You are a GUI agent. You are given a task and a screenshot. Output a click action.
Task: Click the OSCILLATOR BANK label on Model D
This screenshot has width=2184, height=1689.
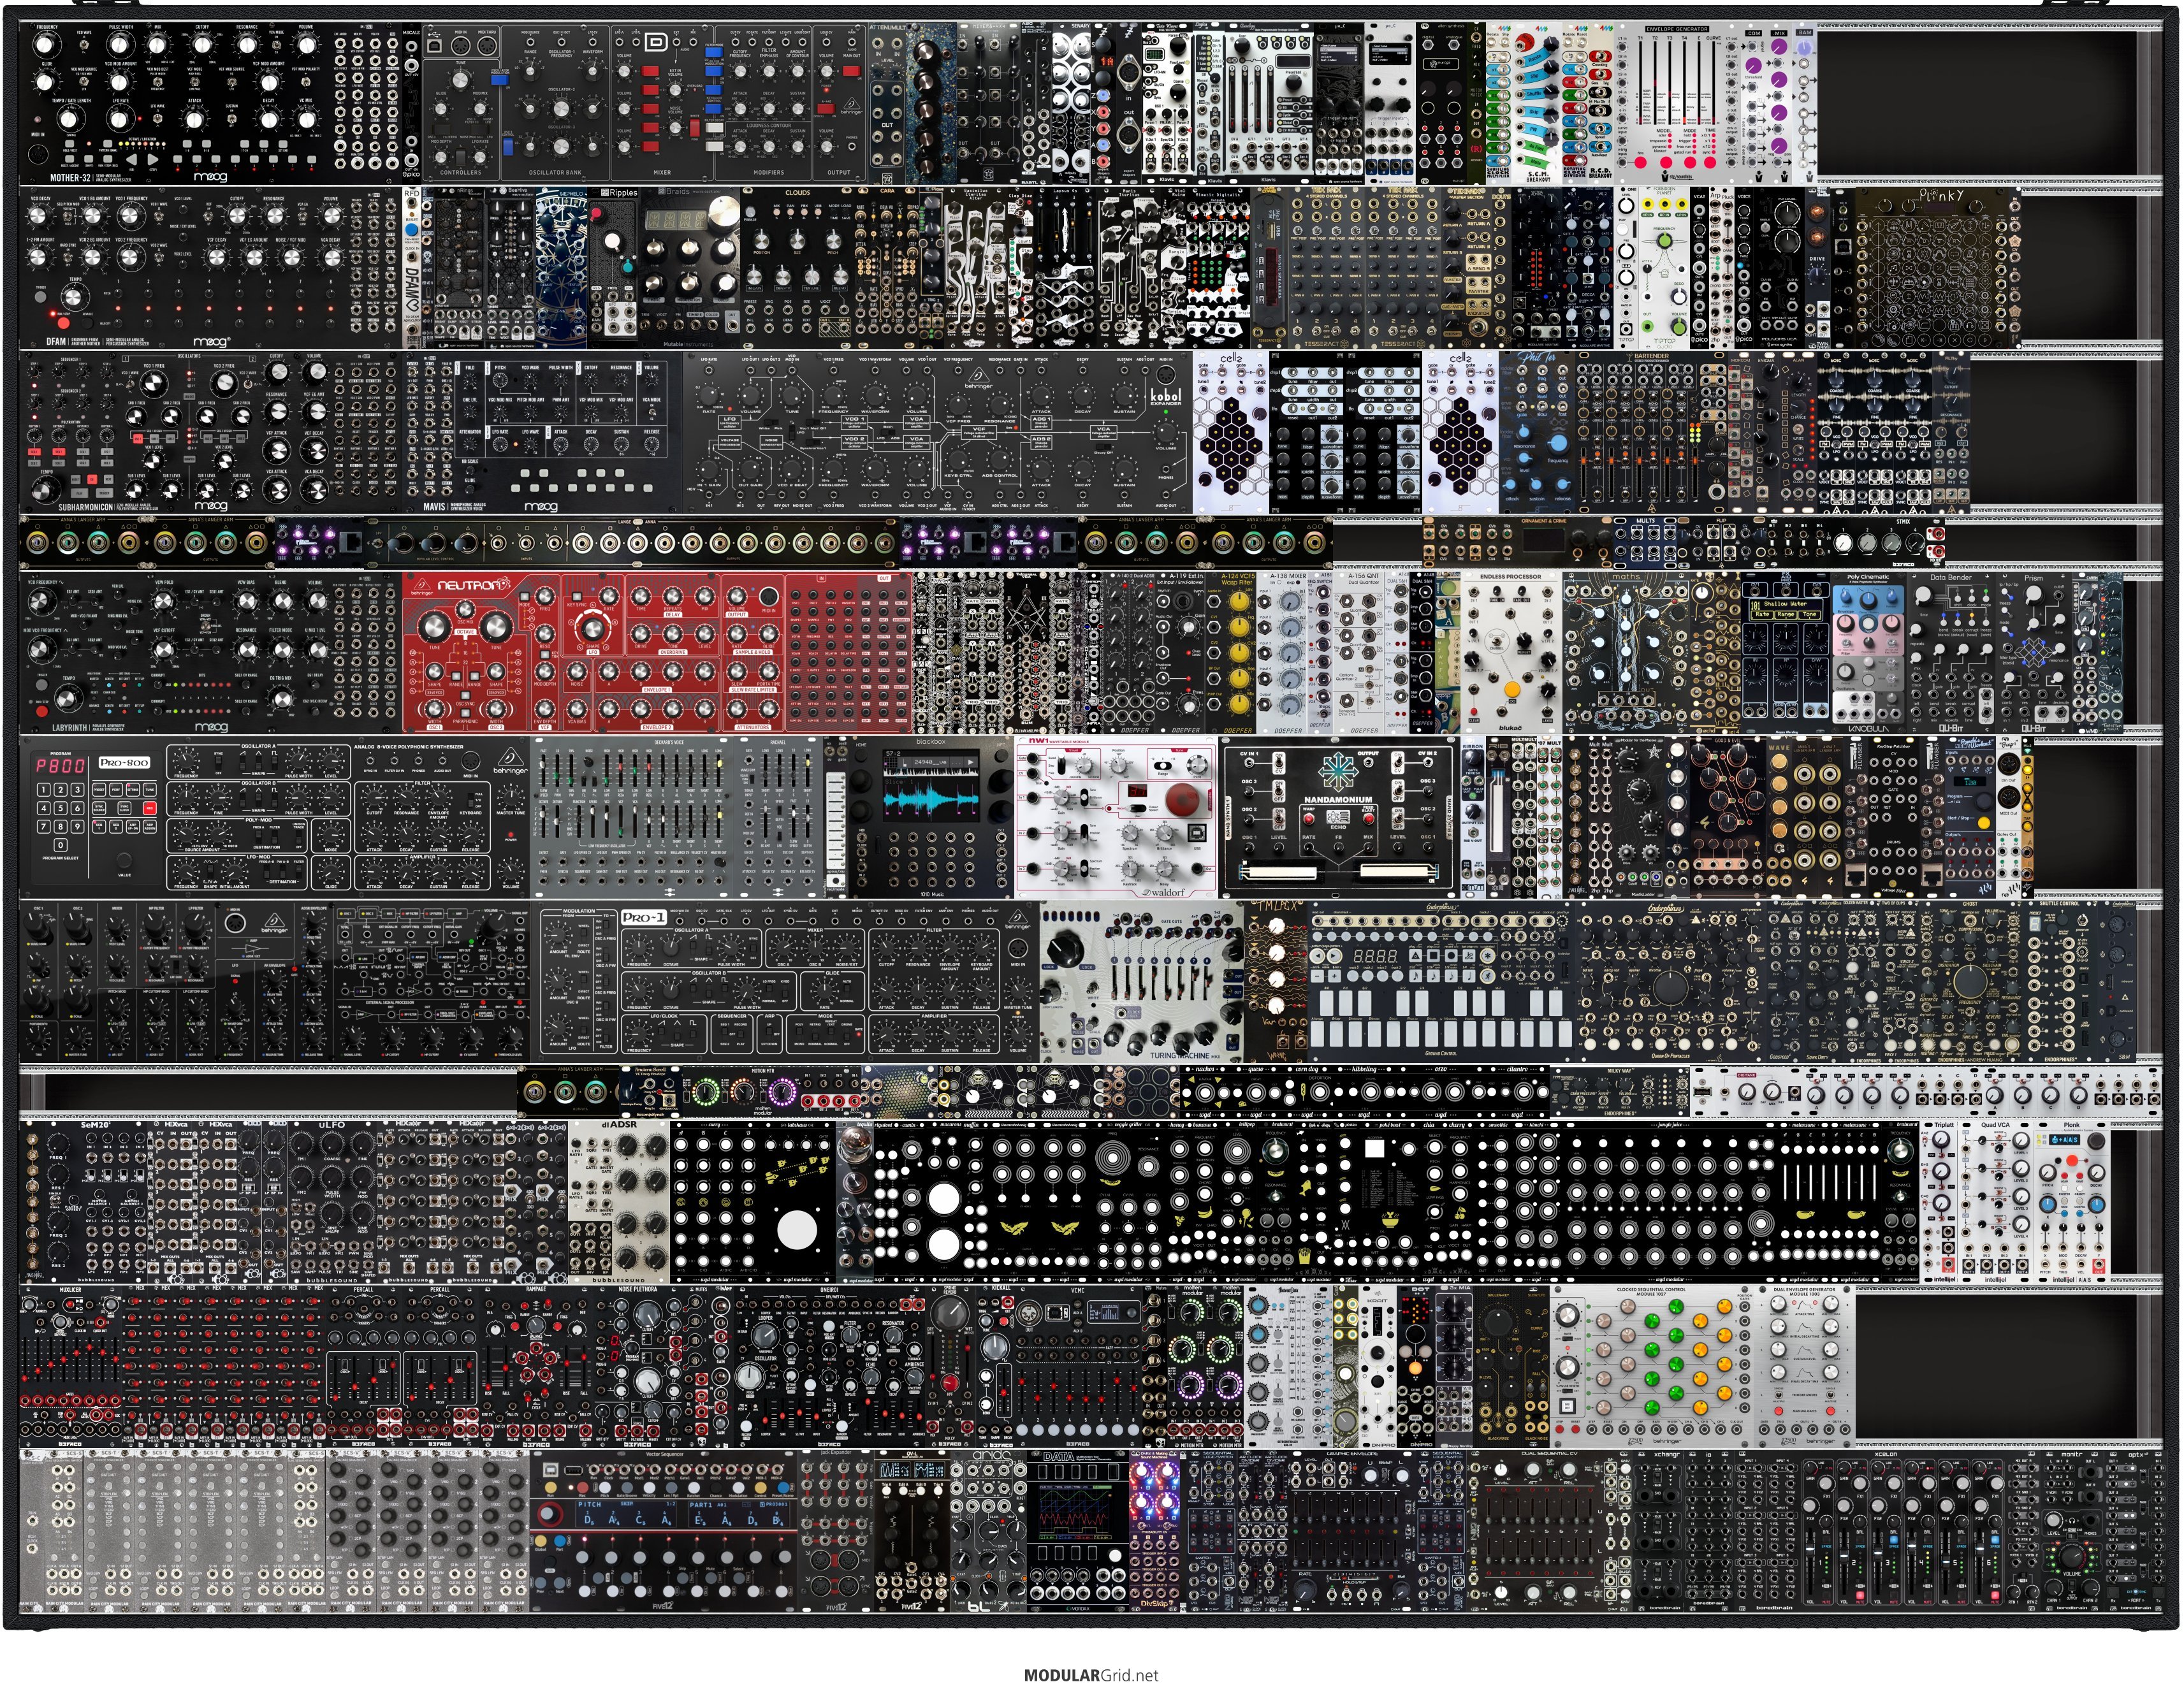(x=555, y=172)
